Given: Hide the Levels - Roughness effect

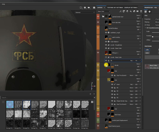Looking at the screenshot, I should click(x=106, y=45).
